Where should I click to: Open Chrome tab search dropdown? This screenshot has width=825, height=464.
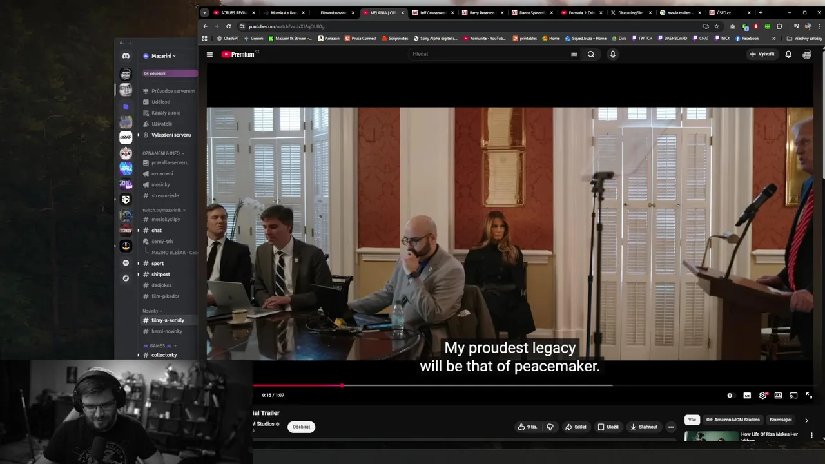point(204,12)
